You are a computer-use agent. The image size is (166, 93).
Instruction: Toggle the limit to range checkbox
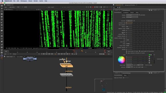[x=144, y=65]
